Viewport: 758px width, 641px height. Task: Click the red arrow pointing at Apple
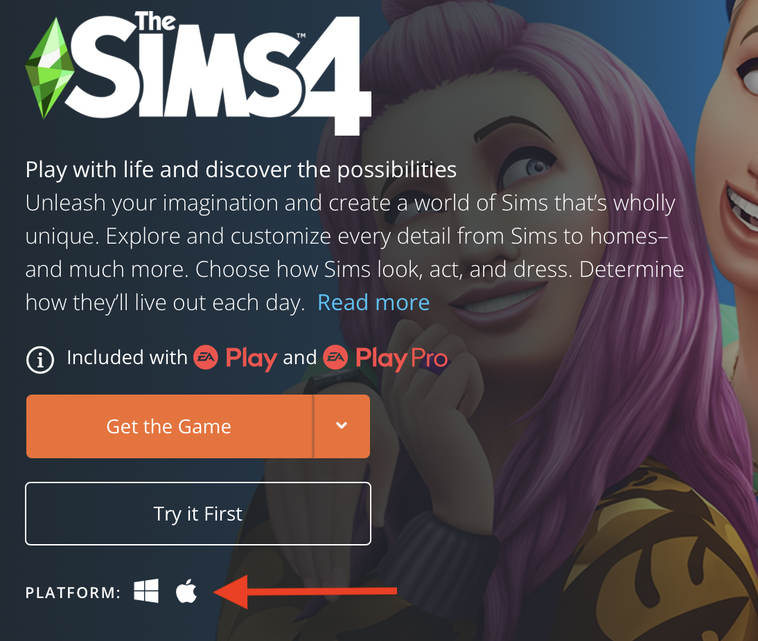pos(305,591)
